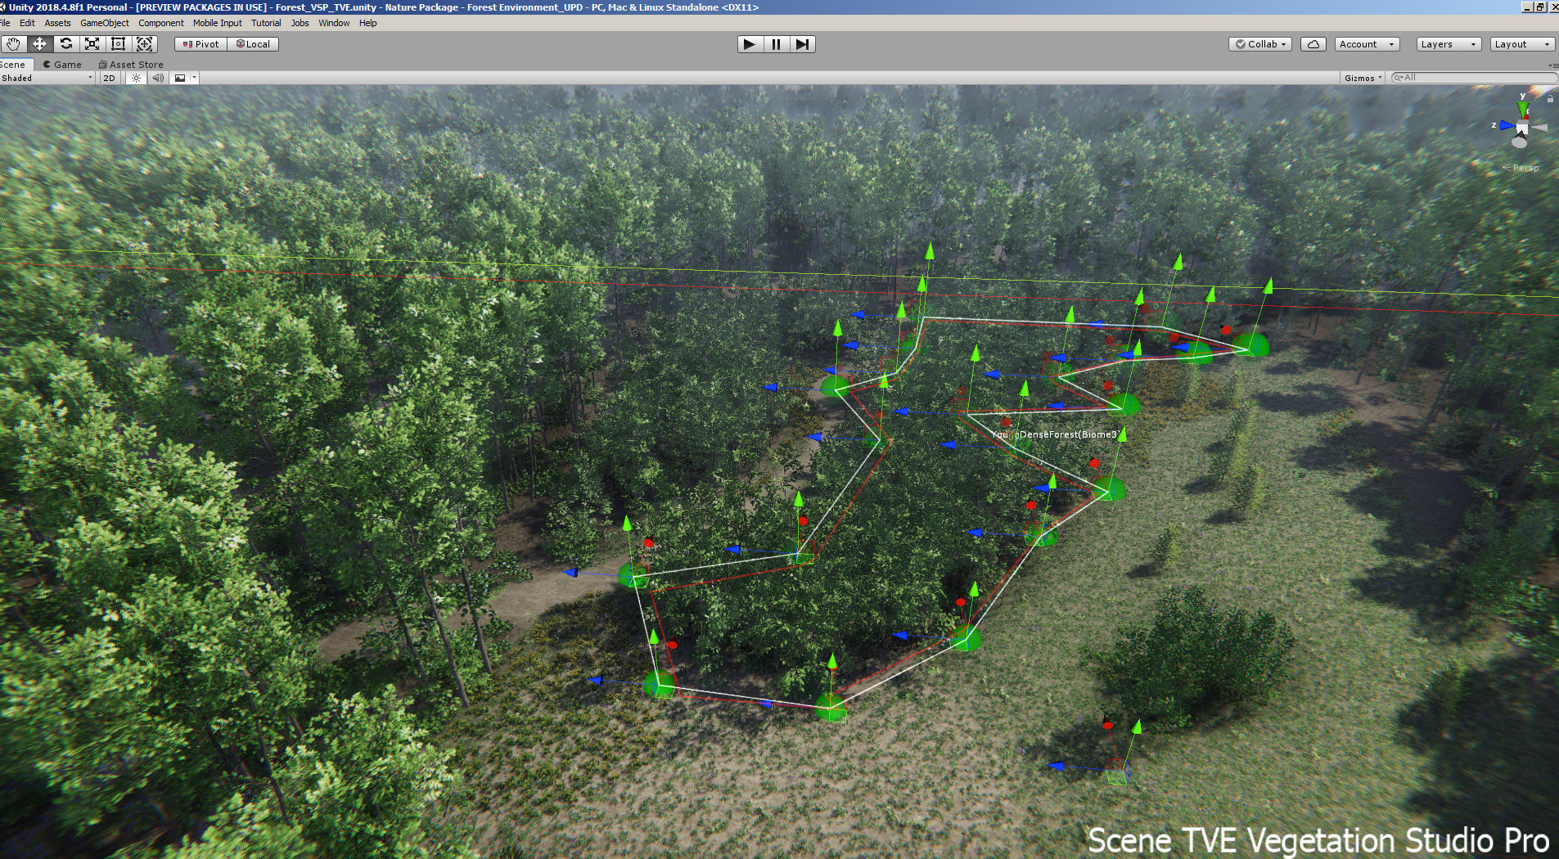Open the Help menu
This screenshot has width=1559, height=859.
[368, 23]
